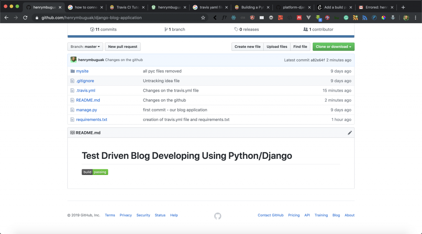Click the GitHub Octocat footer logo
Image resolution: width=422 pixels, height=234 pixels.
click(218, 216)
